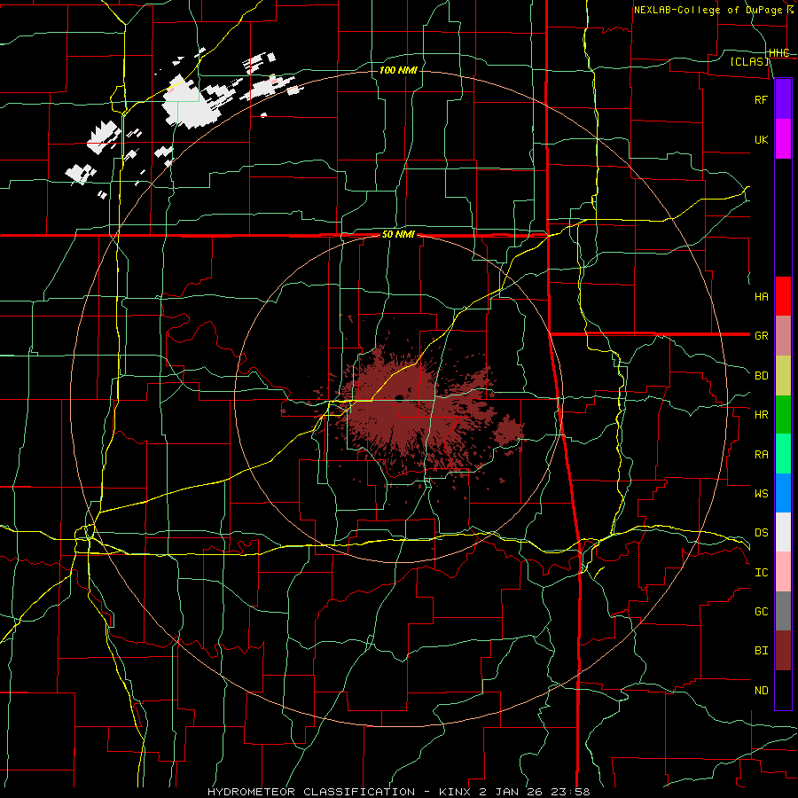
Task: Pick the HR green legend swatch
Action: (783, 414)
